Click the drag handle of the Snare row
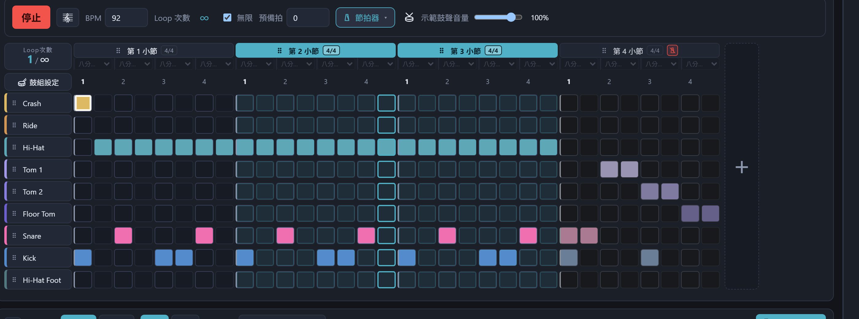The height and width of the screenshot is (319, 859). click(x=14, y=235)
